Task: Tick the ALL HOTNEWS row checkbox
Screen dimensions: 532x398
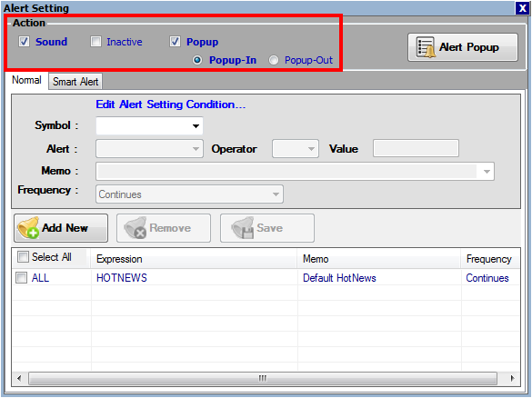Action: 22,278
